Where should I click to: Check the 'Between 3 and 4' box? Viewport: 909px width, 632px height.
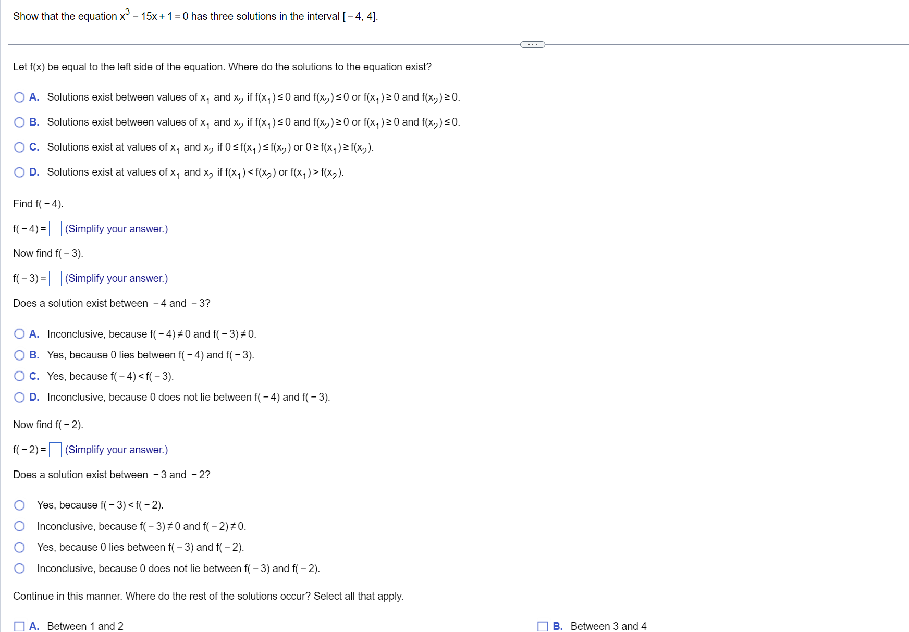click(x=543, y=625)
